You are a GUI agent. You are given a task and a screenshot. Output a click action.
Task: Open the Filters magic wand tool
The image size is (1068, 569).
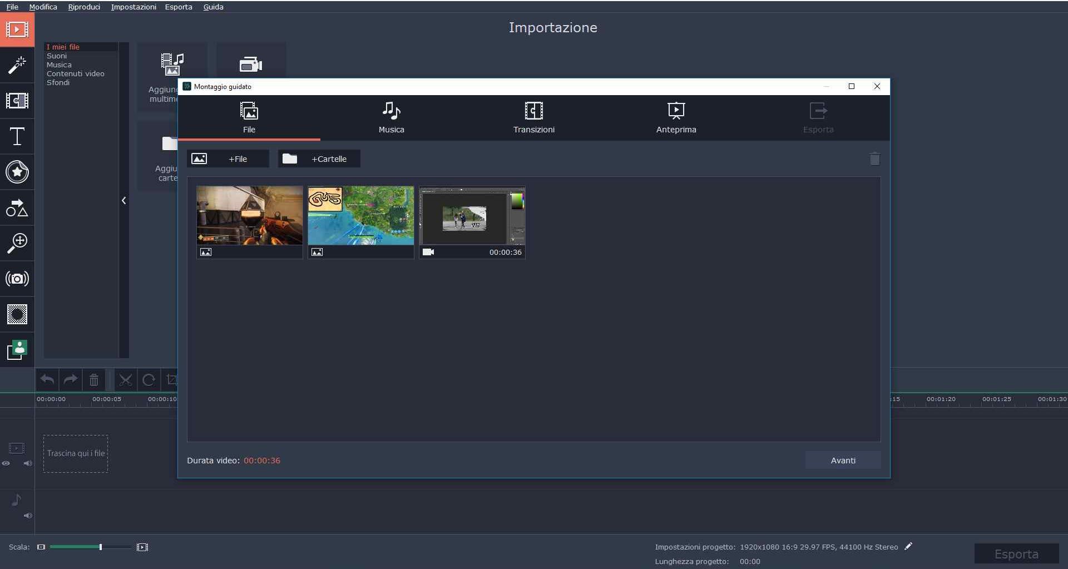[x=17, y=65]
